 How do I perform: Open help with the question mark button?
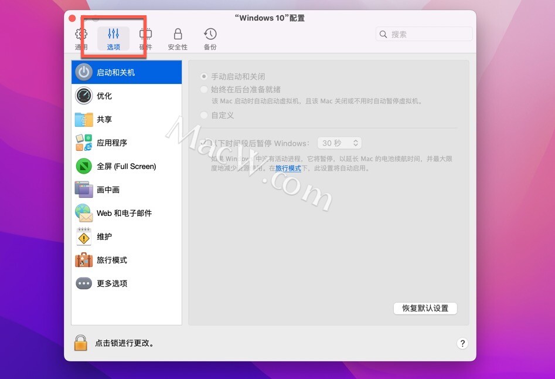[462, 343]
